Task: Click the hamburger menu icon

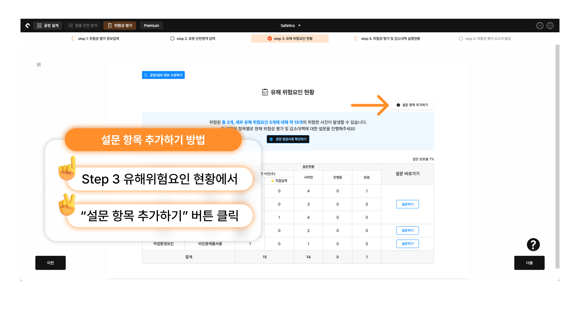Action: coord(39,65)
